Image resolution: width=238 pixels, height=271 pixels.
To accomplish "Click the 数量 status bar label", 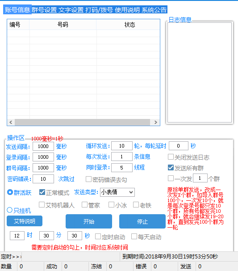I will tap(6, 267).
